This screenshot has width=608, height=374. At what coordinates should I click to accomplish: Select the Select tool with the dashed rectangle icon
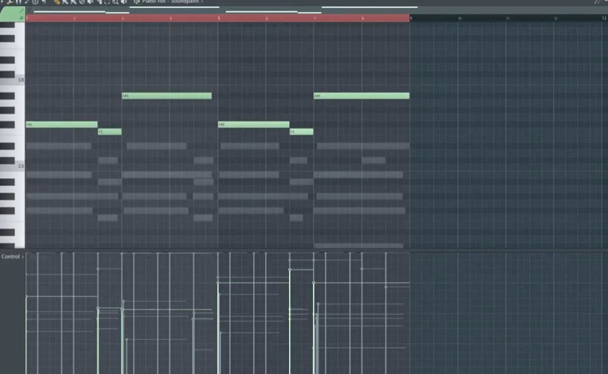pos(107,2)
